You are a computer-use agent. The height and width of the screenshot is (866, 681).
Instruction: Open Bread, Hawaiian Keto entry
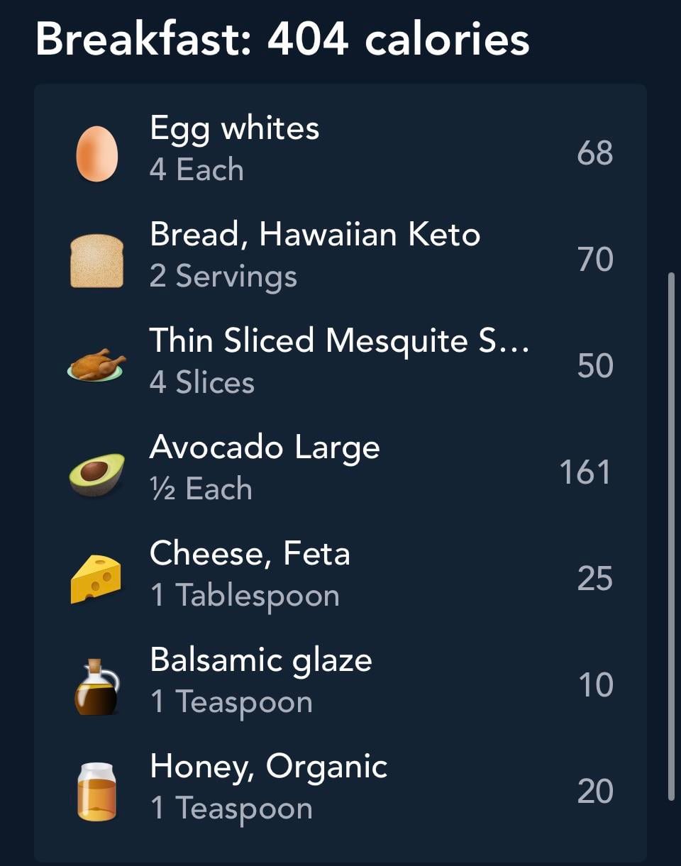click(315, 235)
